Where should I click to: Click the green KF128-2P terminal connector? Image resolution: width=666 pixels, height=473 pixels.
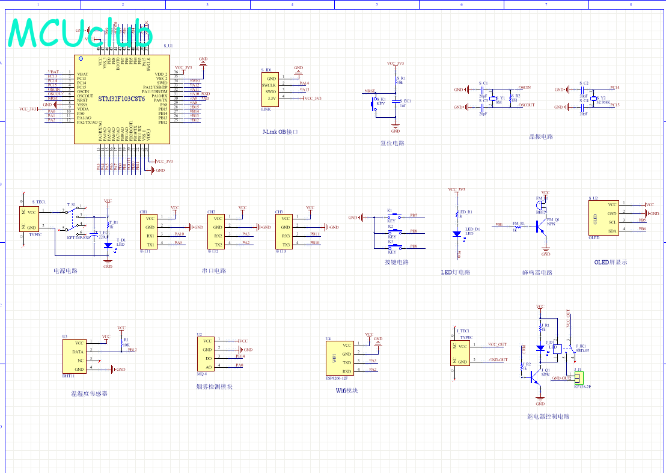click(578, 378)
